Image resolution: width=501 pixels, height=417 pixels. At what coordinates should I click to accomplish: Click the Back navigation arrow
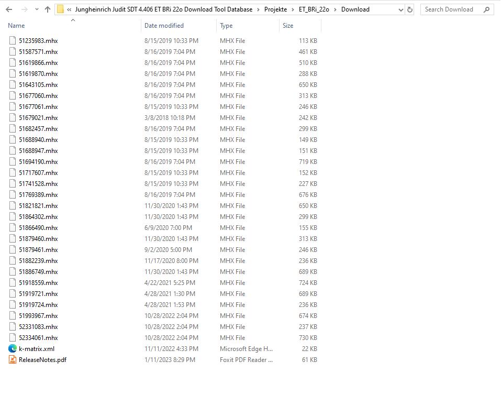click(9, 9)
